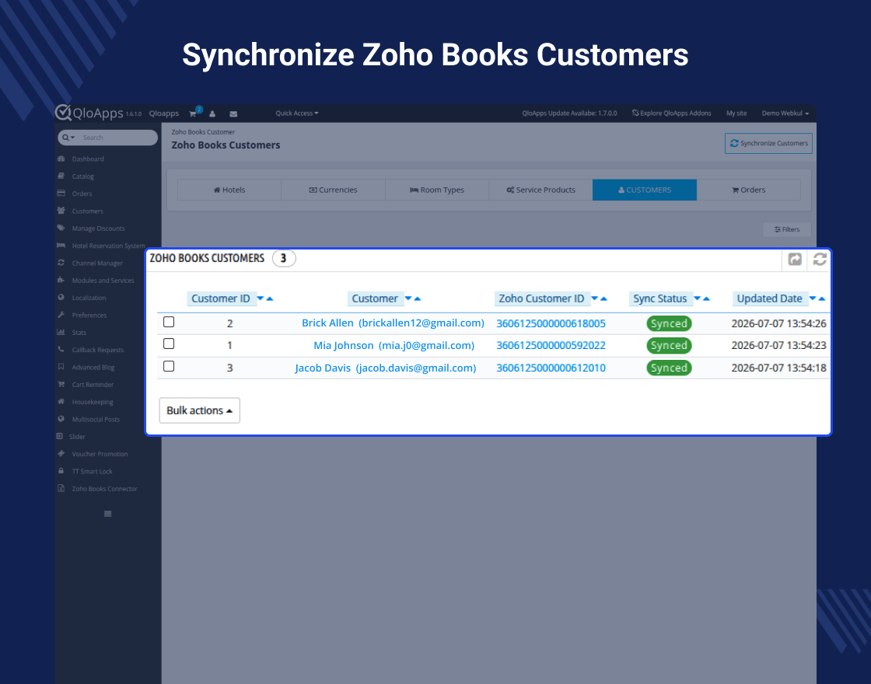Open Housekeeping in sidebar

pyautogui.click(x=93, y=402)
